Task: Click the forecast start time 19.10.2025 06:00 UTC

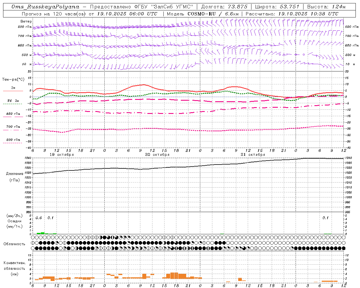Action: 127,13
